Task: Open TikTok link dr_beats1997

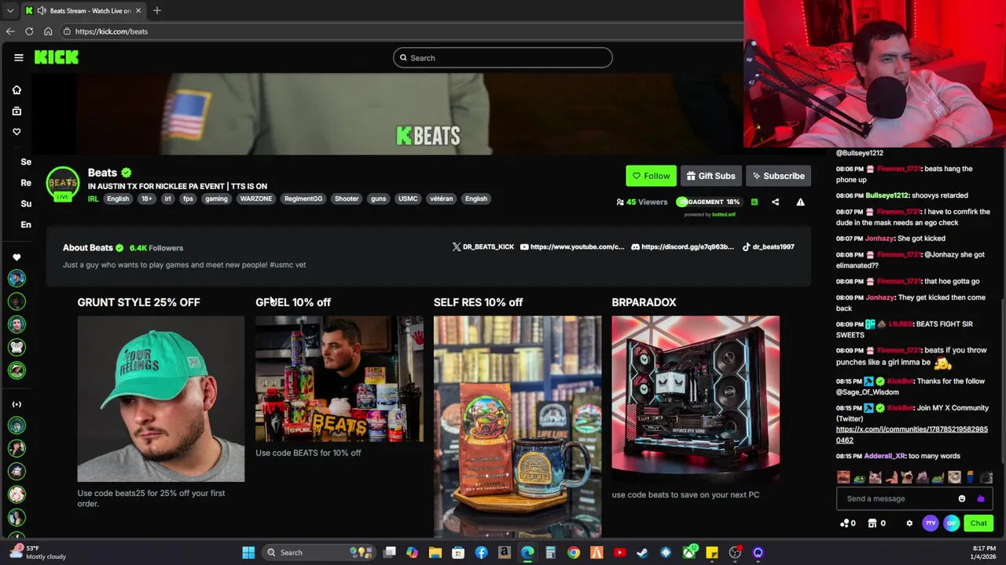Action: click(769, 246)
